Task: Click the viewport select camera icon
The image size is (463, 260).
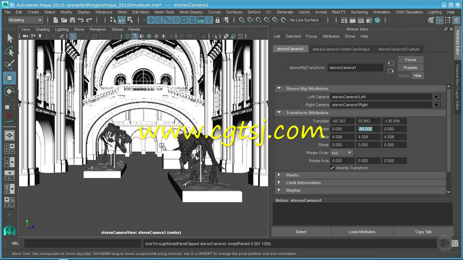Action: (x=25, y=36)
